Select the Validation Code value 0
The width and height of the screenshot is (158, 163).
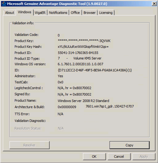(x=58, y=35)
